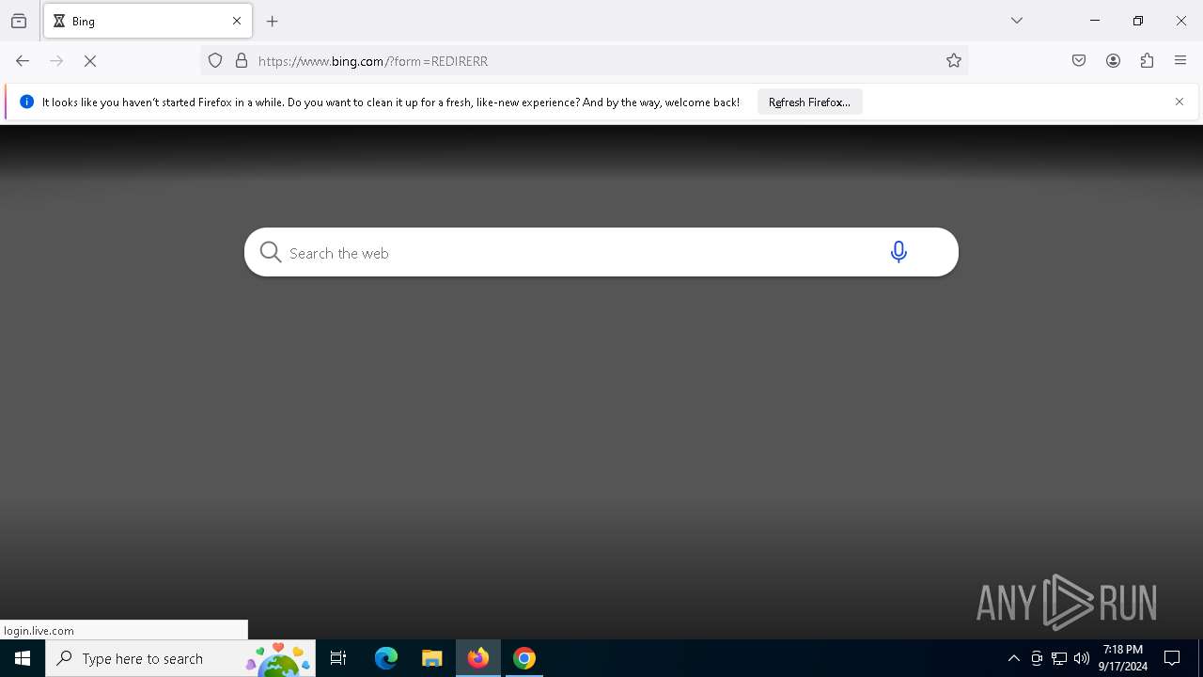
Task: Open the Windows Start menu
Action: [23, 658]
